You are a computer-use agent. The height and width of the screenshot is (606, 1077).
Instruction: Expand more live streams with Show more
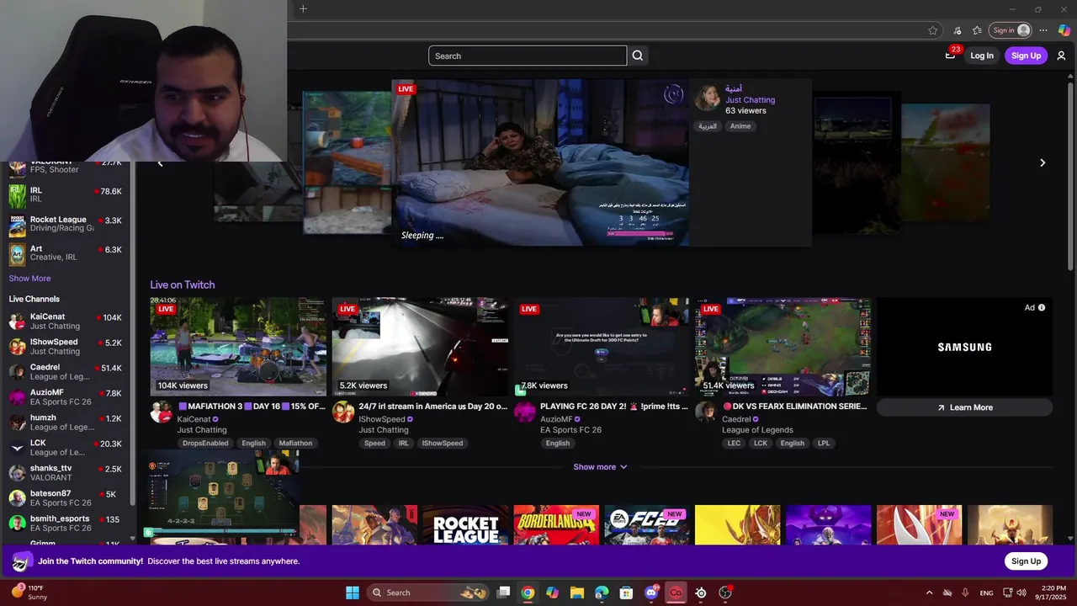(x=600, y=466)
